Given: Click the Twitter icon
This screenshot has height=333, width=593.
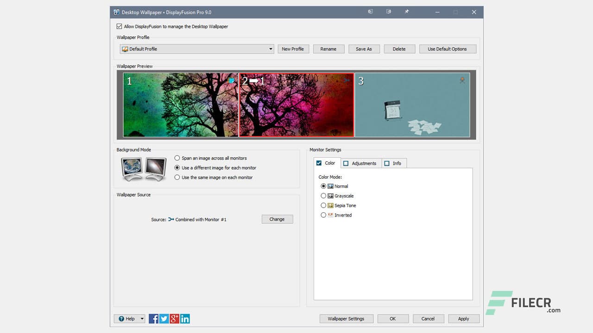Looking at the screenshot, I should [x=164, y=318].
